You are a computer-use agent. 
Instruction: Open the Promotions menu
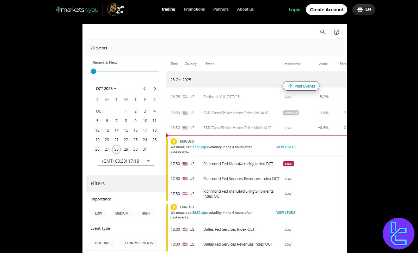point(194,9)
